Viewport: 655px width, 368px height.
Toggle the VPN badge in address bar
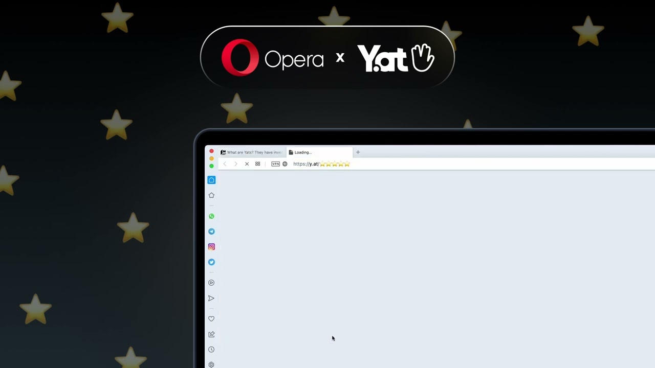(x=275, y=164)
